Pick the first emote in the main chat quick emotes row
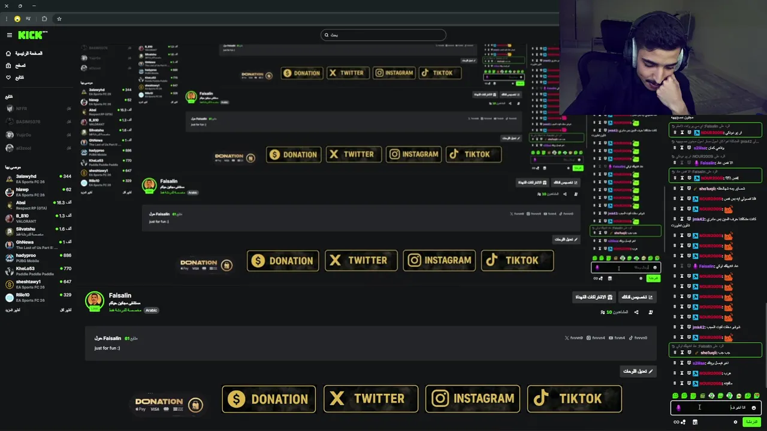The image size is (767, 431). (675, 396)
